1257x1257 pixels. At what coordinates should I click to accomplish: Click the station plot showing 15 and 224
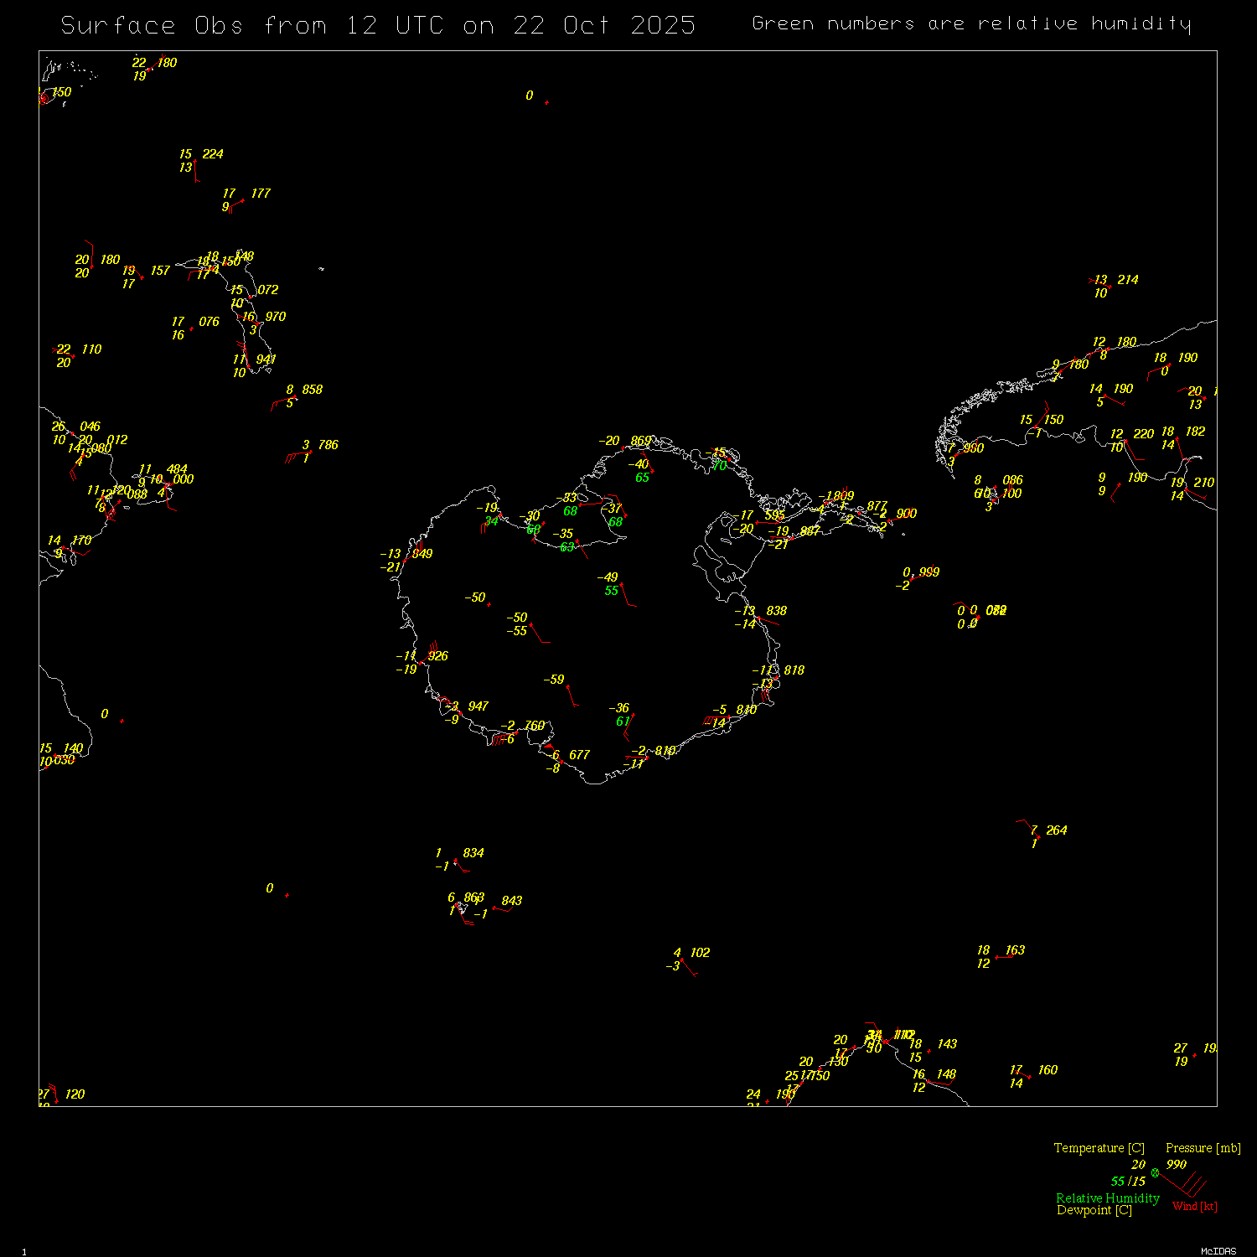(x=195, y=161)
